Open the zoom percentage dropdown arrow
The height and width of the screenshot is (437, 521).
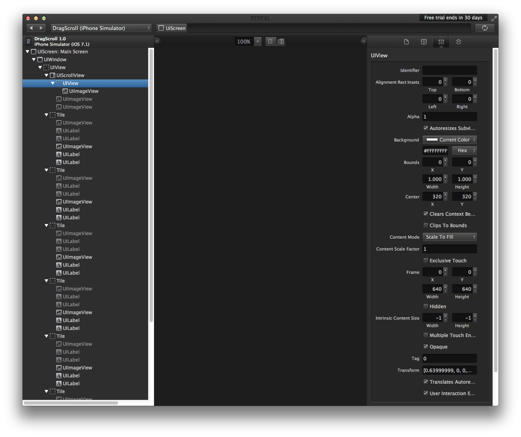click(x=258, y=41)
